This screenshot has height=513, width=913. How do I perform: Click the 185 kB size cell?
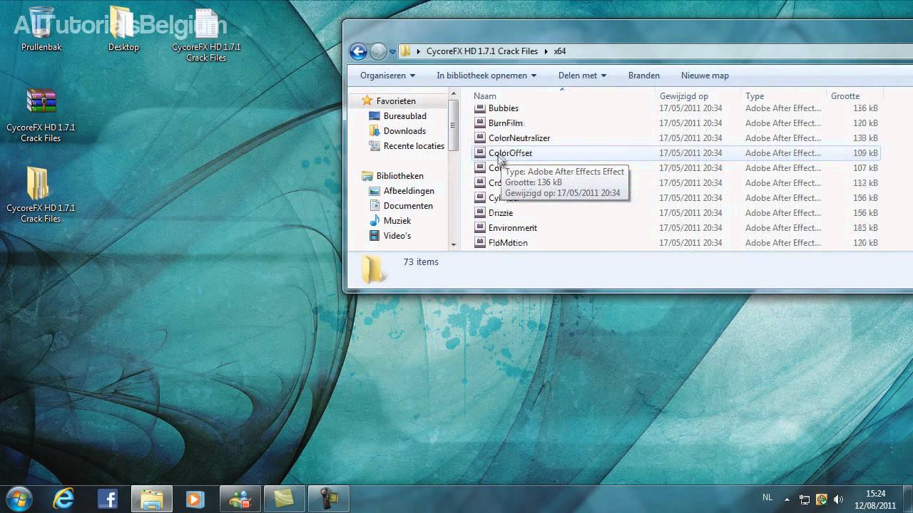tap(865, 228)
